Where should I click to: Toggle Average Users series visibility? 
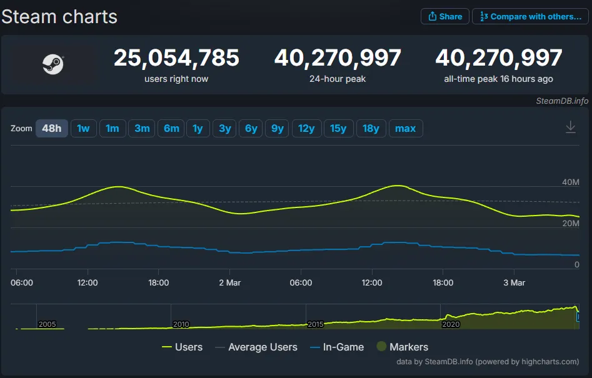coord(256,347)
